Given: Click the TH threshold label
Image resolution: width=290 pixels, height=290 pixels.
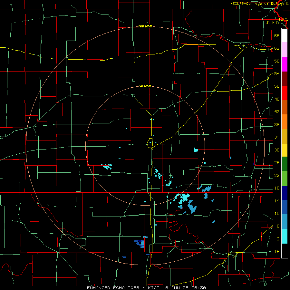Looking at the screenshot, I should click(x=277, y=252).
